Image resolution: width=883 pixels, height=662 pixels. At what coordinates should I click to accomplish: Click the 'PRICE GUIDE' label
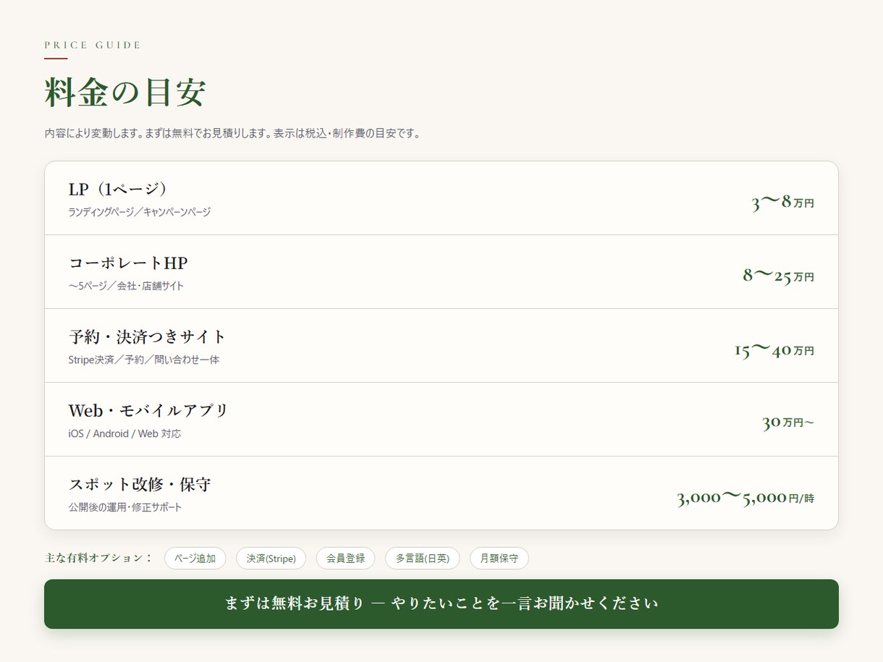[93, 45]
